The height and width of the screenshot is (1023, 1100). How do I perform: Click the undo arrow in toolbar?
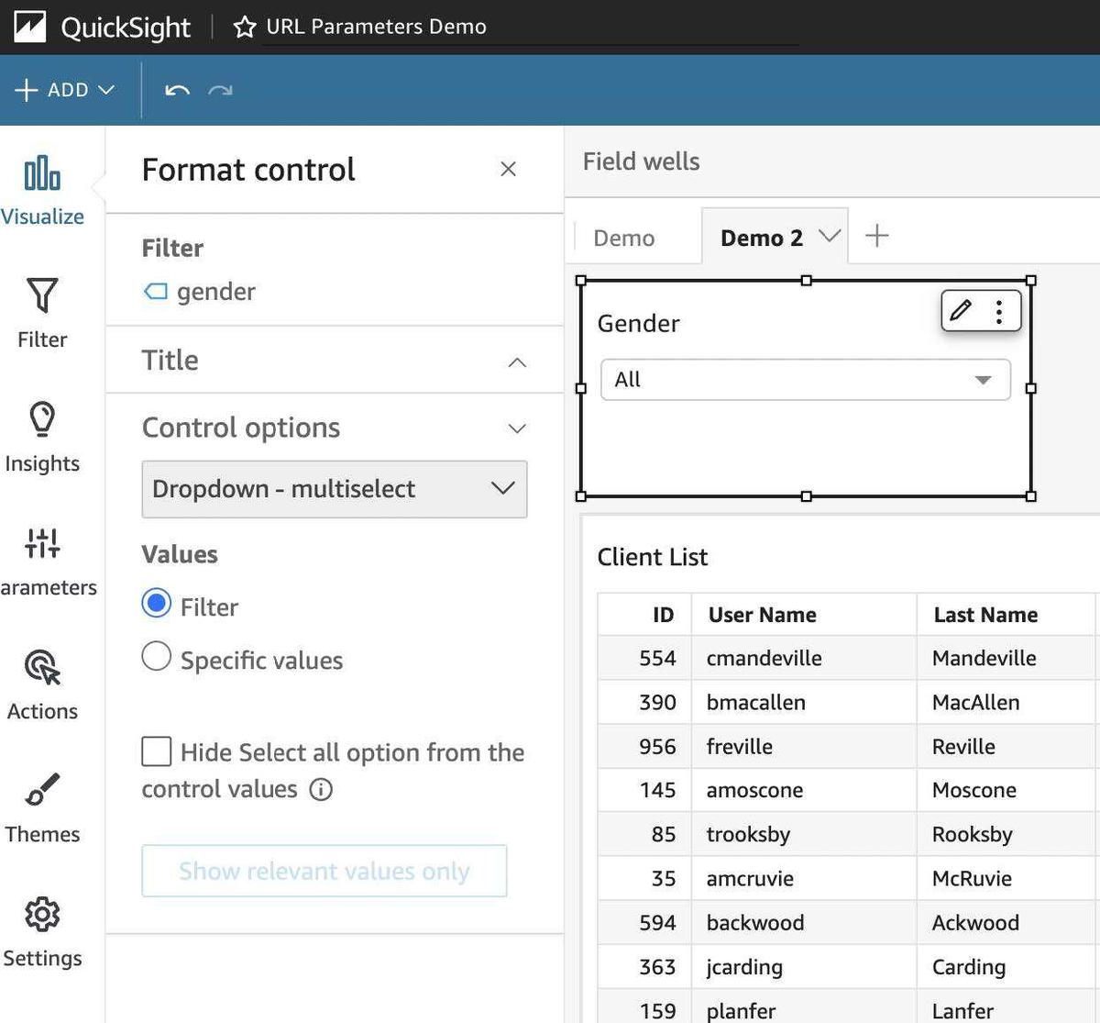point(177,90)
